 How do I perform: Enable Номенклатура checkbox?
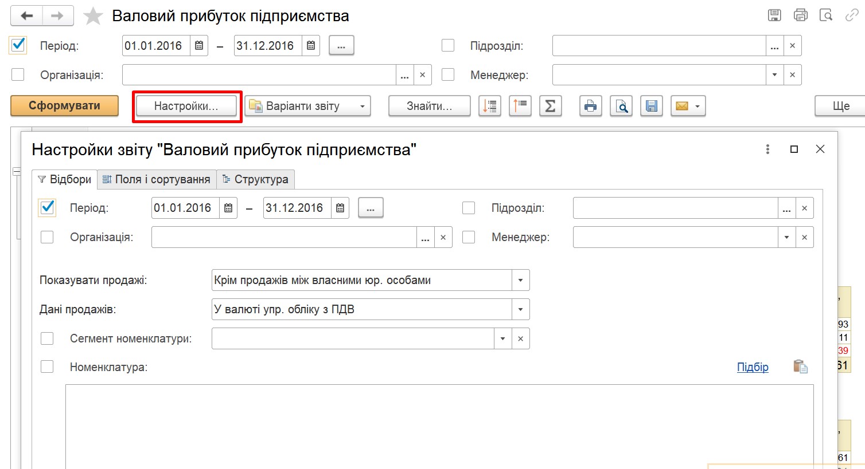click(x=47, y=366)
